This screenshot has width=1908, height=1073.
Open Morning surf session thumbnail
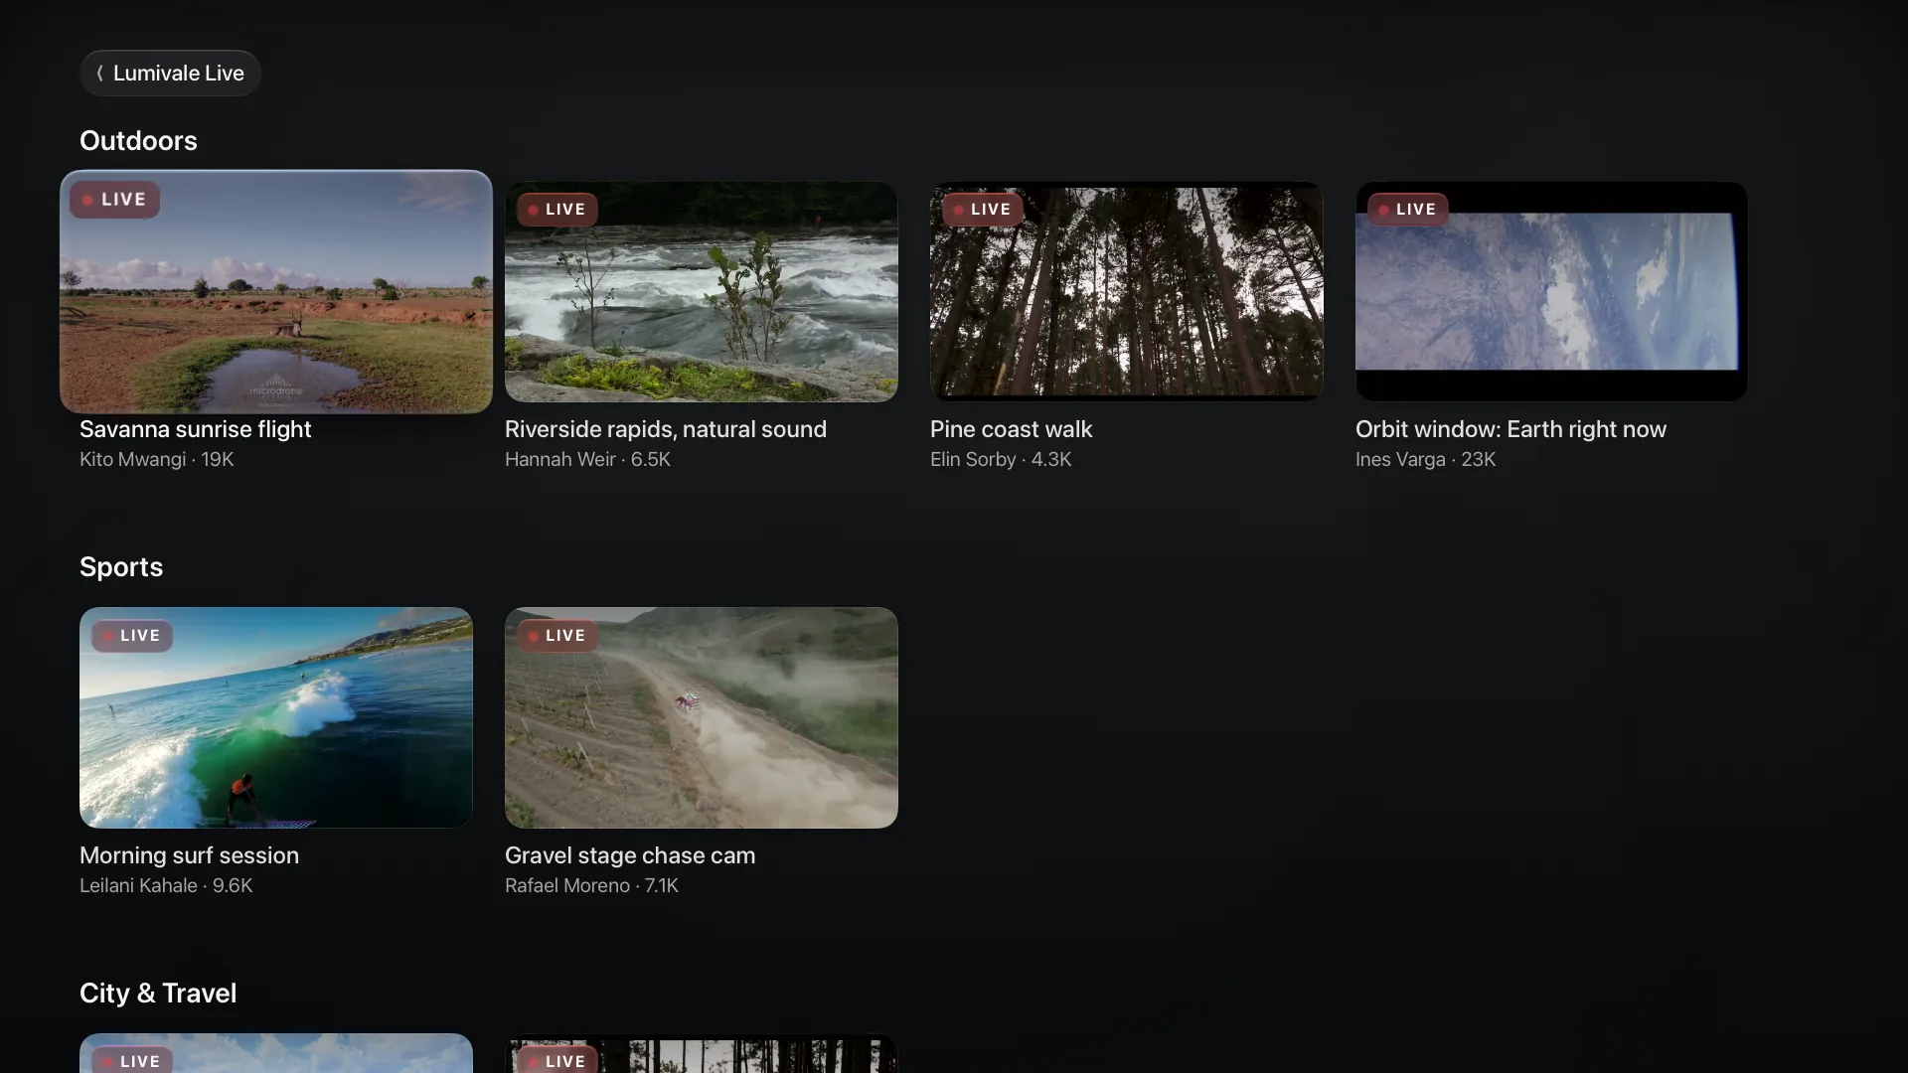276,717
